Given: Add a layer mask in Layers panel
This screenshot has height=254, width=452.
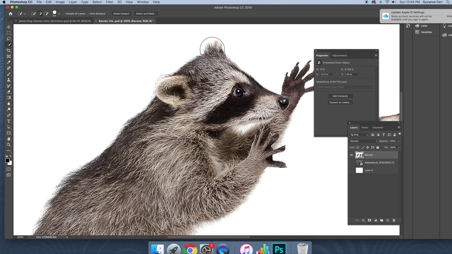Looking at the screenshot, I should pos(369,220).
